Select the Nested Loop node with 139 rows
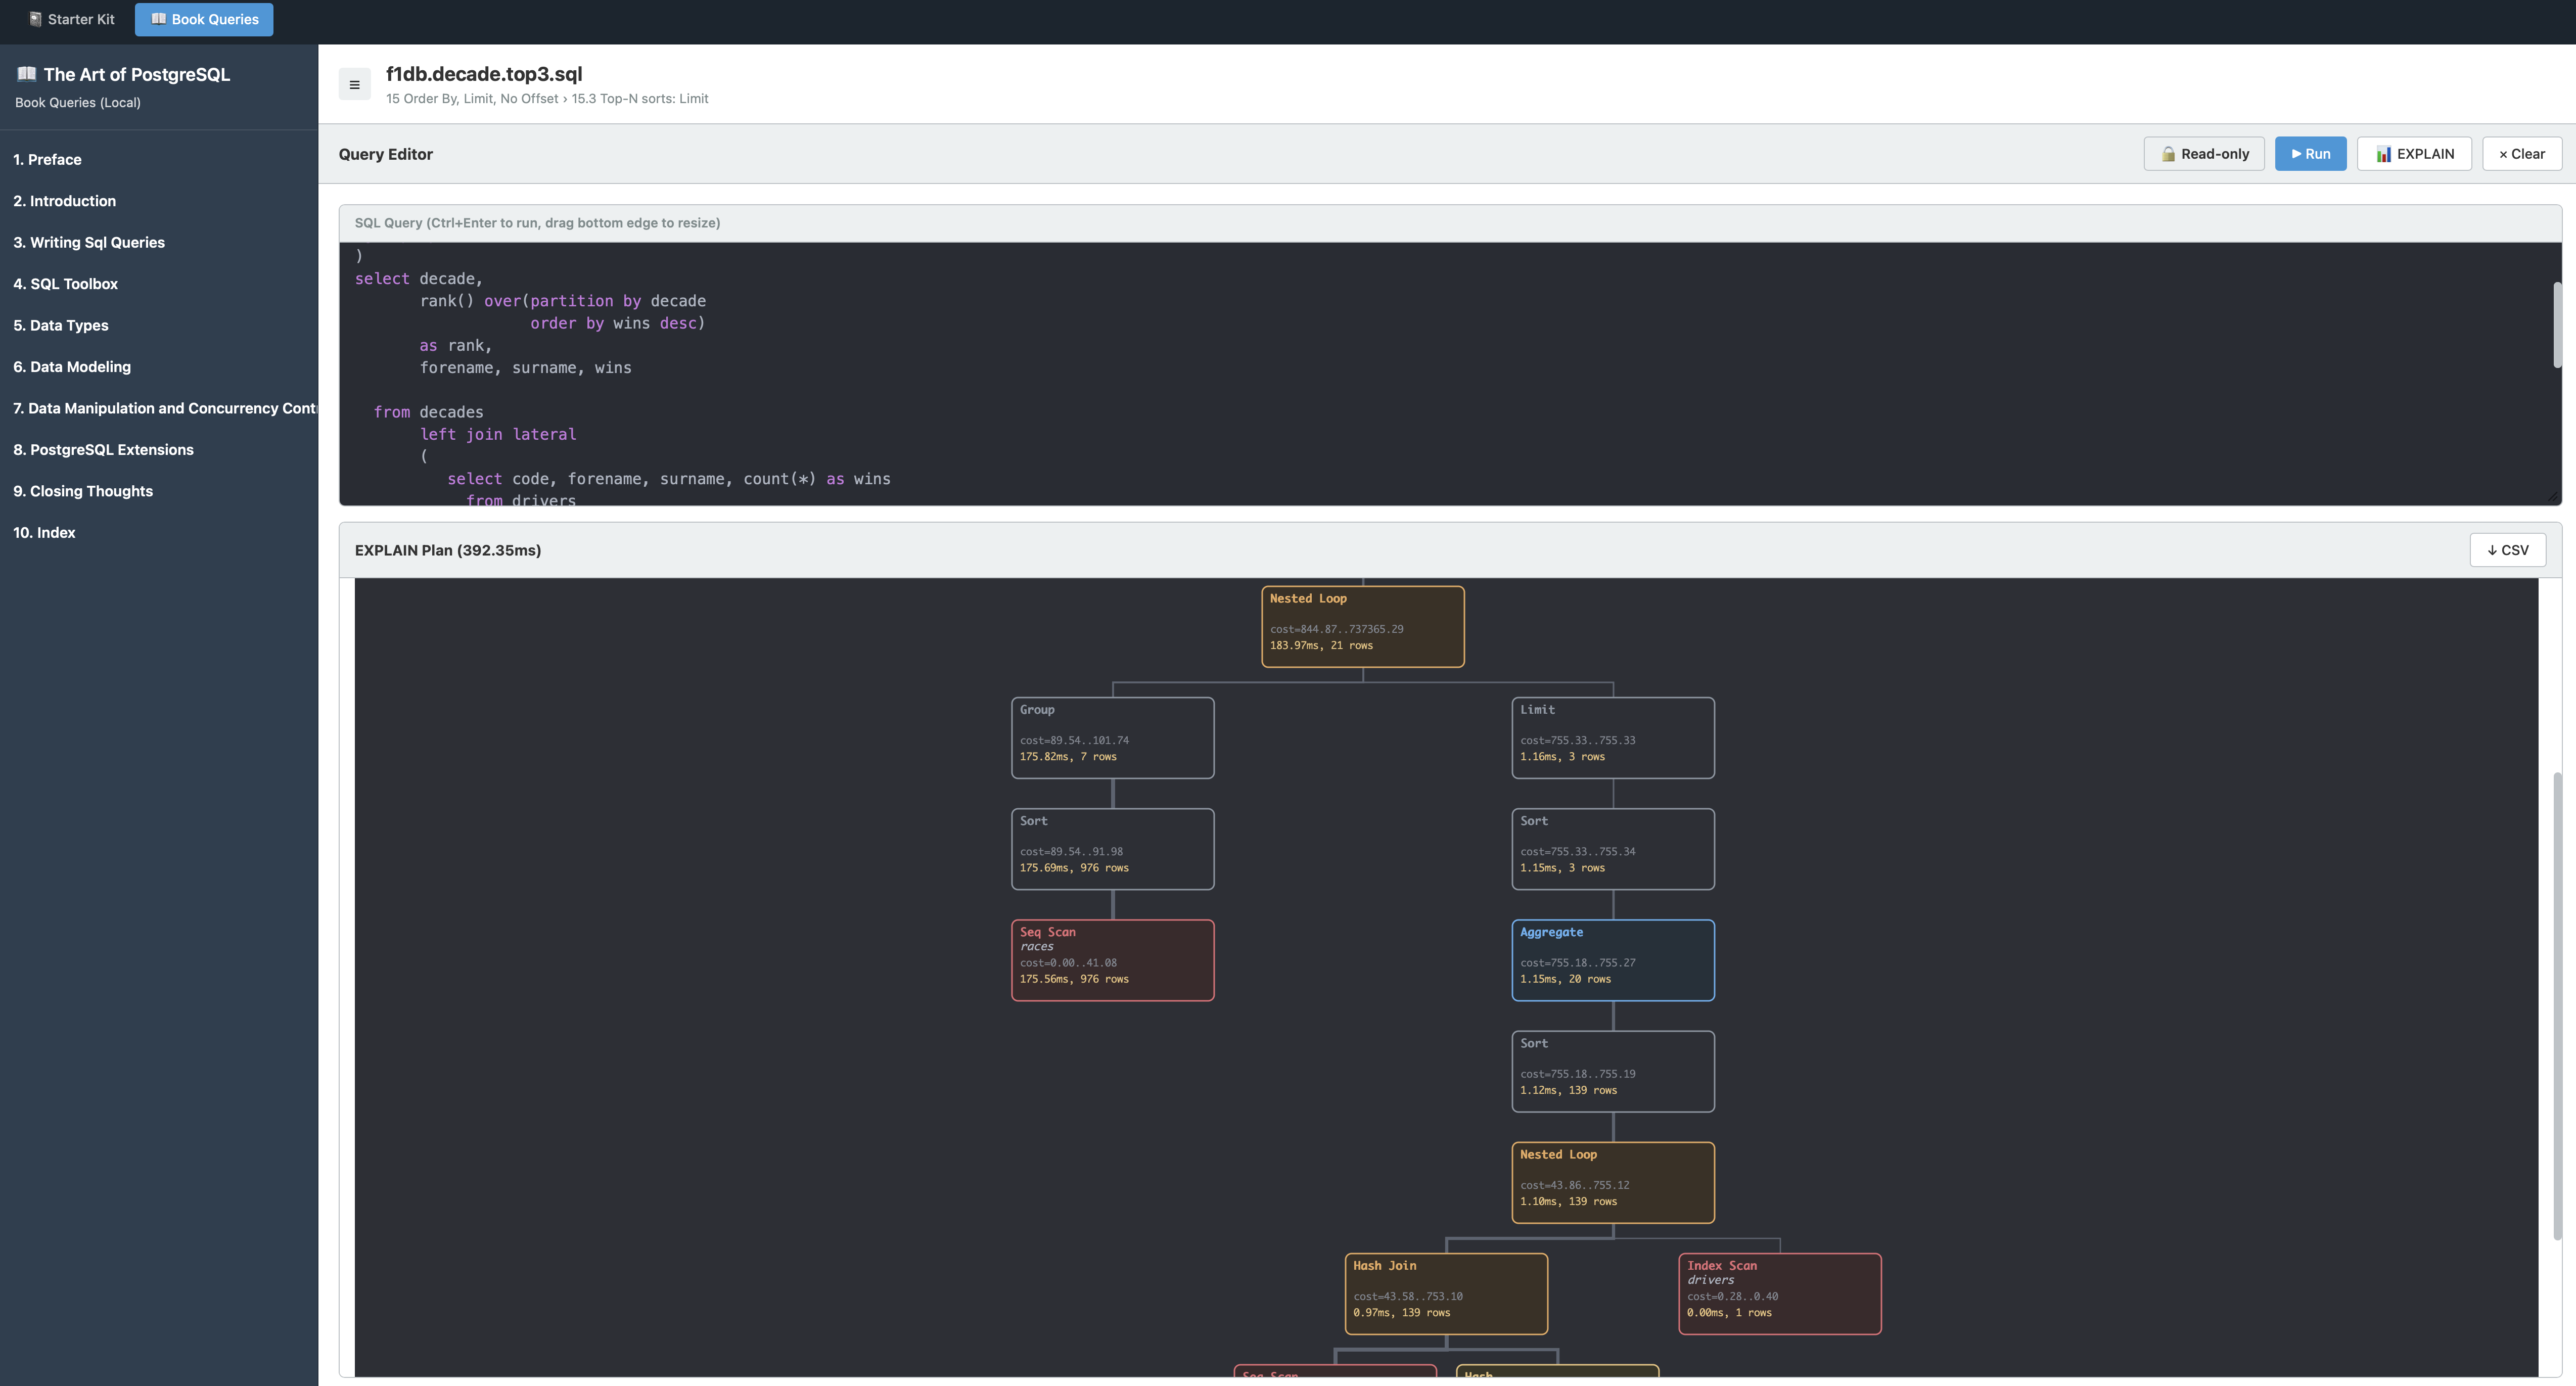Image resolution: width=2576 pixels, height=1386 pixels. 1613,1183
